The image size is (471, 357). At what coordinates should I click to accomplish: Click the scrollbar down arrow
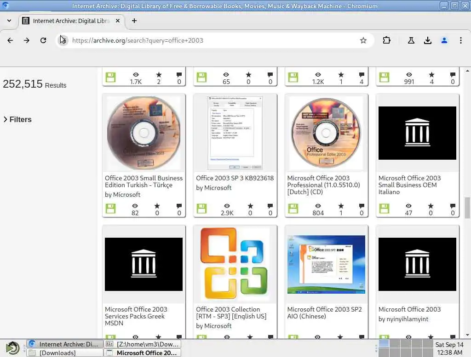click(x=467, y=335)
